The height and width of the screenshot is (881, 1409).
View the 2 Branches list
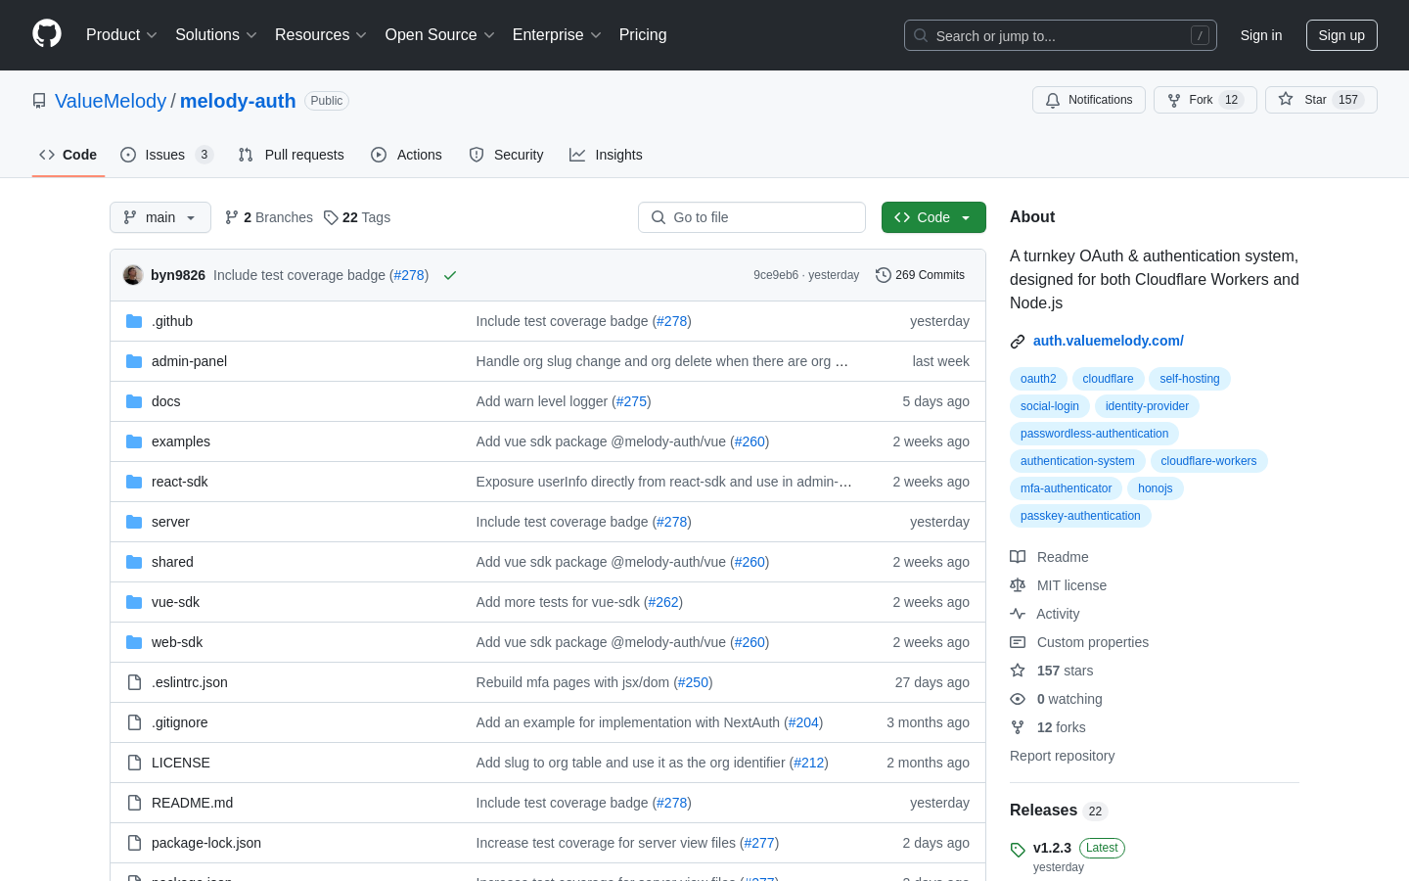pos(269,217)
